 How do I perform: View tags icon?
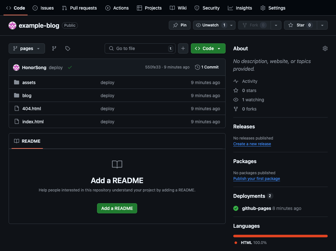click(x=68, y=48)
